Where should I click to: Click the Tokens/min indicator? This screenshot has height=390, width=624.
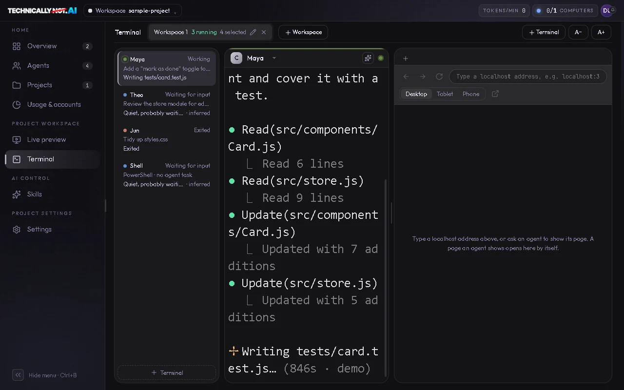click(x=504, y=11)
